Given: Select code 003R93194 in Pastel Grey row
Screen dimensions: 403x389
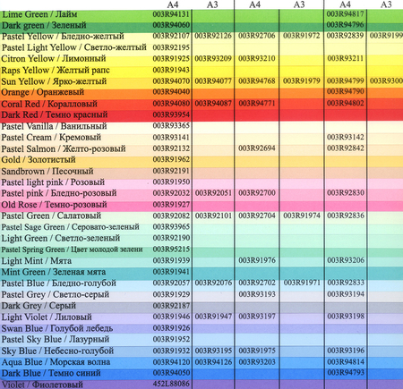Looking at the screenshot, I should tap(346, 294).
